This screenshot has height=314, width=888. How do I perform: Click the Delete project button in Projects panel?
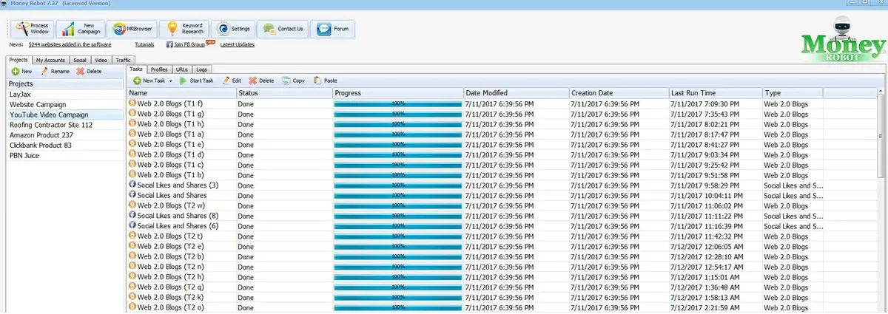90,72
